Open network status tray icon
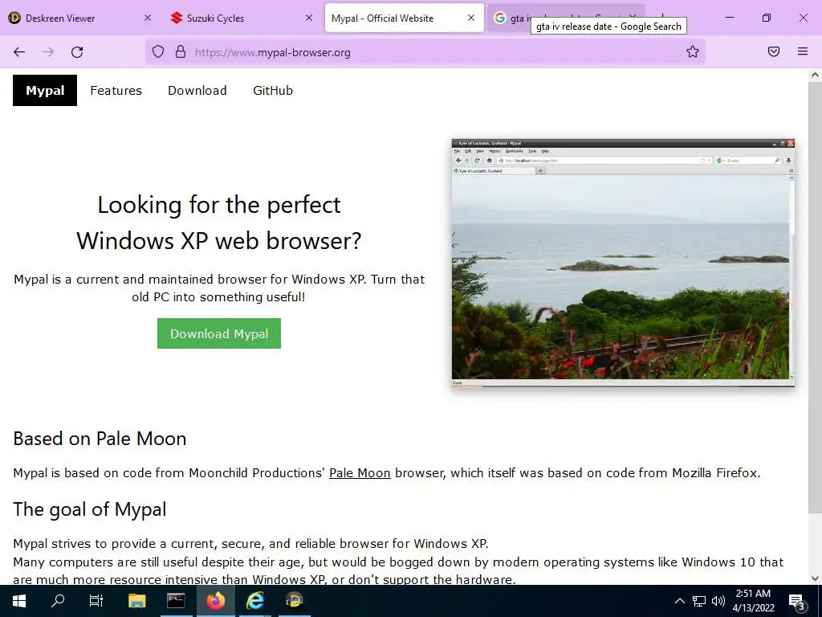The image size is (822, 617). [699, 601]
